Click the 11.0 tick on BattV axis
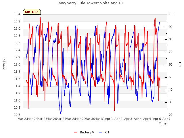 (x=17, y=100)
